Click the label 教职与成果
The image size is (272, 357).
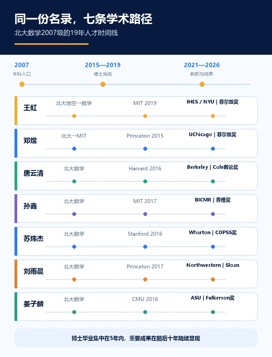tap(202, 74)
